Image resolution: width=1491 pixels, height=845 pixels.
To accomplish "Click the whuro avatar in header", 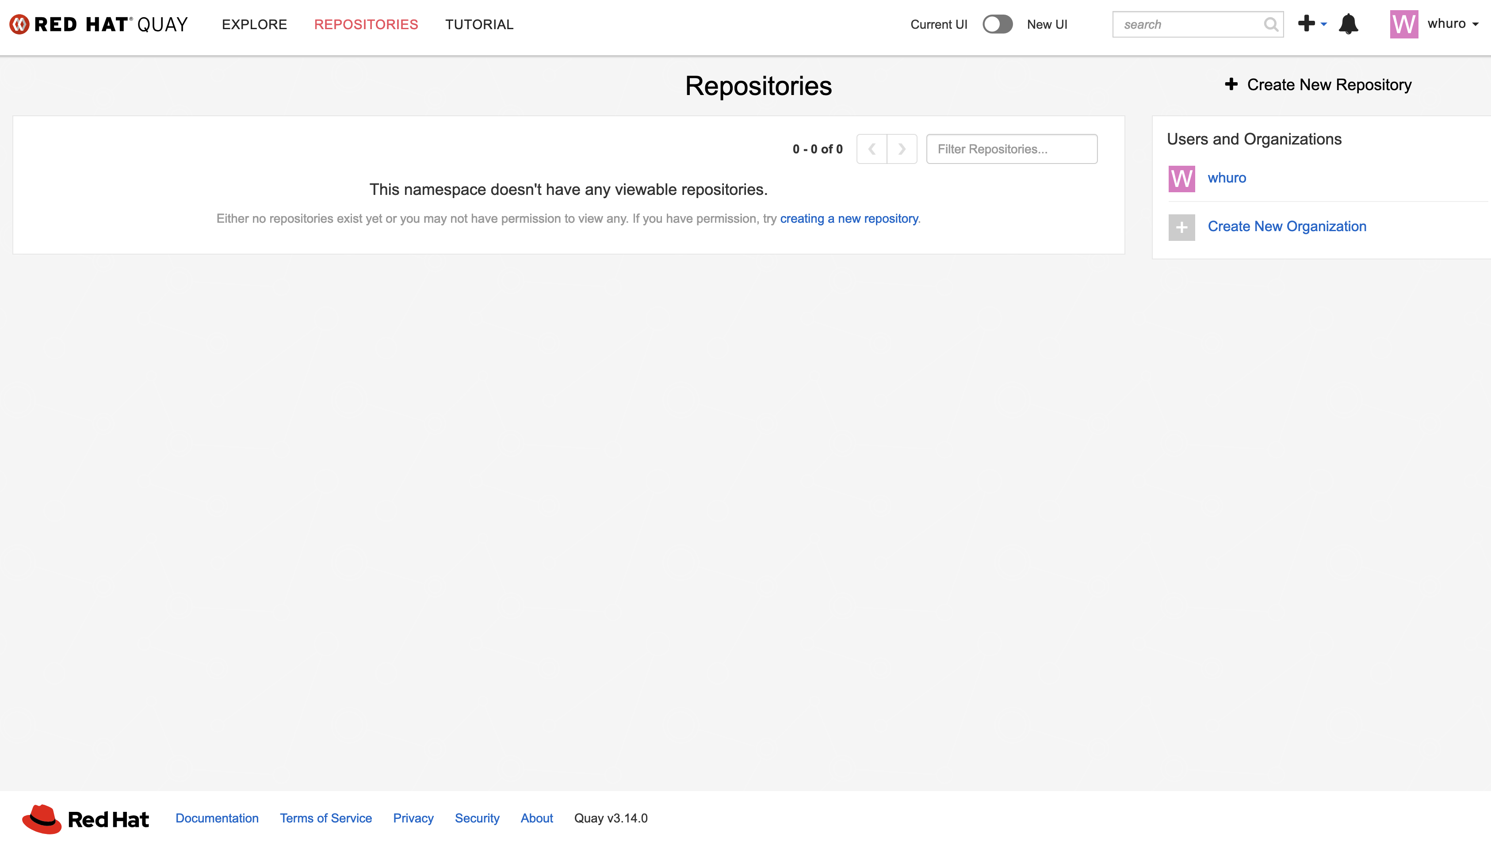I will [1403, 24].
